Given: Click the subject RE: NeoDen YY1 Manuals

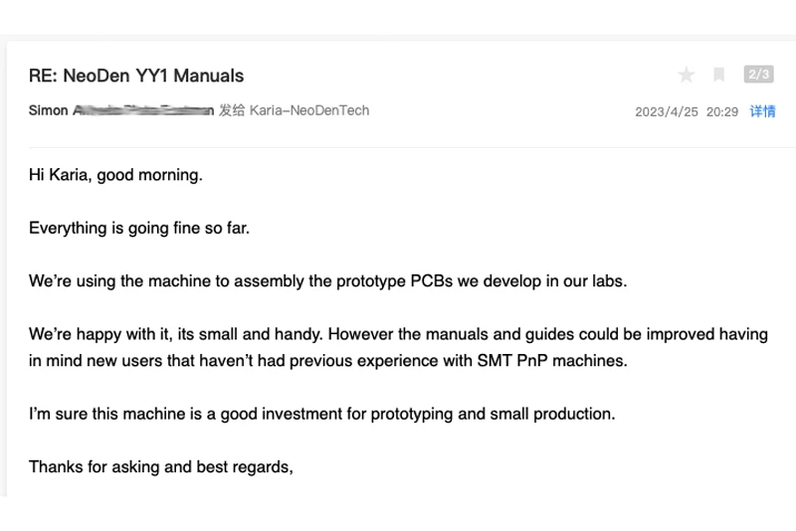Looking at the screenshot, I should pos(136,76).
